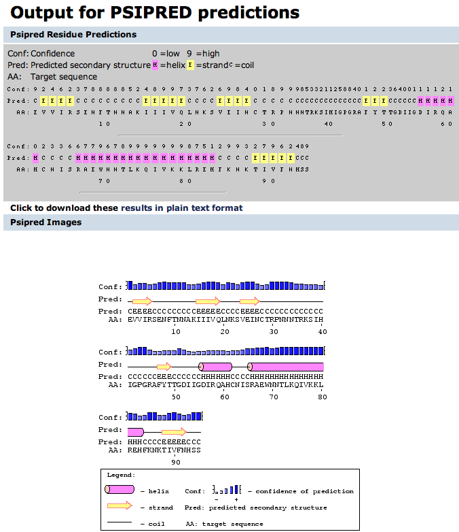Click the pink H helix swatch in key
Screen dimensions: 459x532
pos(155,65)
